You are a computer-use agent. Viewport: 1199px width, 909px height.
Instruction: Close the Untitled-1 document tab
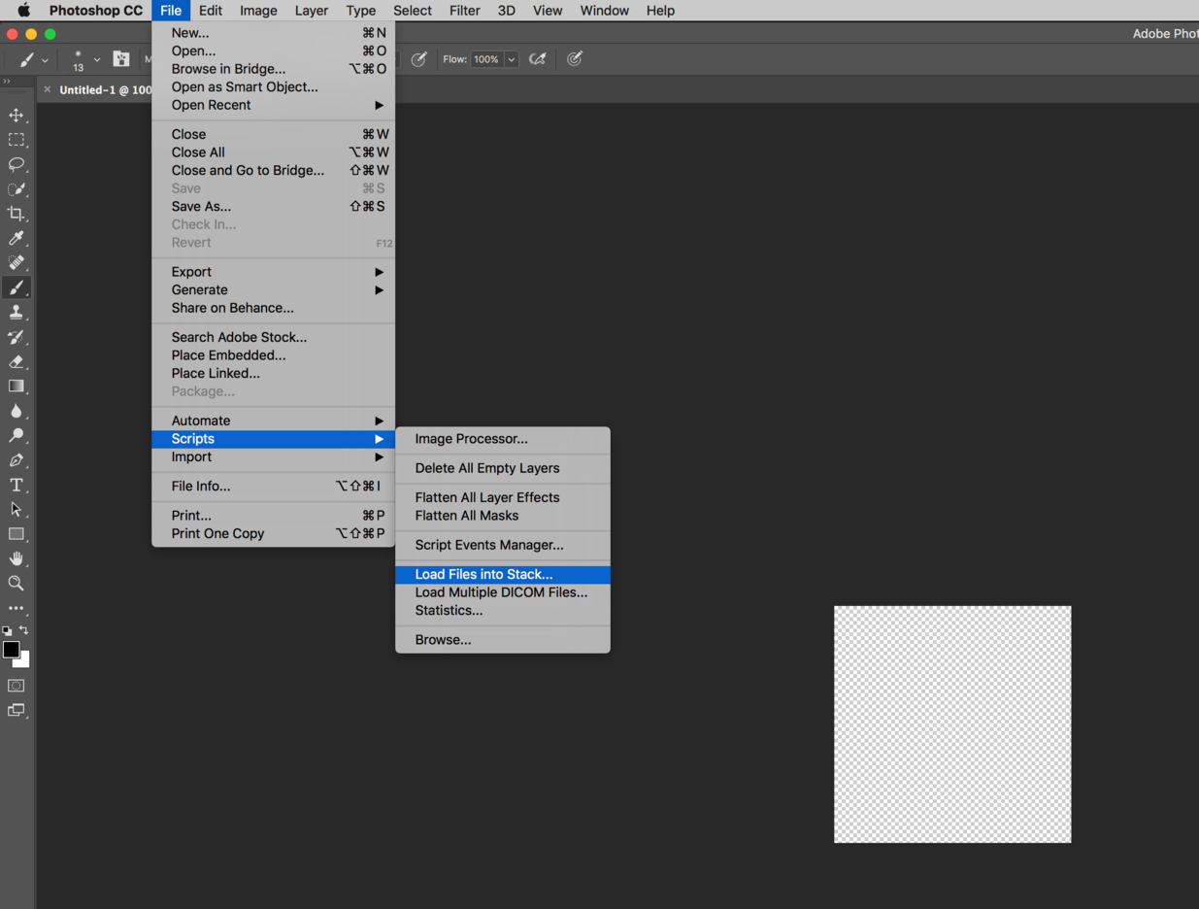(47, 89)
